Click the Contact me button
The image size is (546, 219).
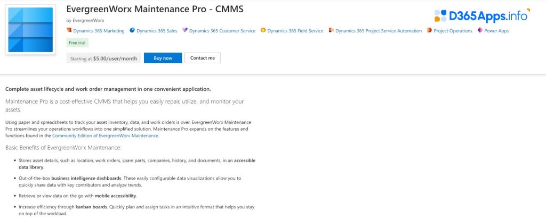click(x=202, y=58)
